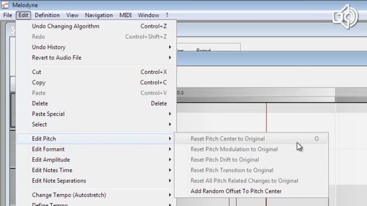Open the MIDI menu

(x=126, y=15)
